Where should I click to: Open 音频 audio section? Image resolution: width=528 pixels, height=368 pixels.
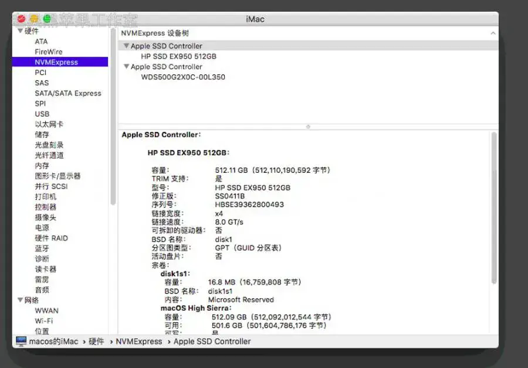click(42, 289)
